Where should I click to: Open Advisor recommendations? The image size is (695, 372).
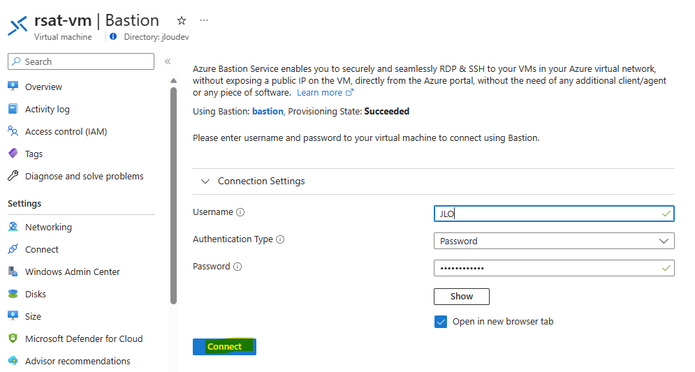click(78, 361)
